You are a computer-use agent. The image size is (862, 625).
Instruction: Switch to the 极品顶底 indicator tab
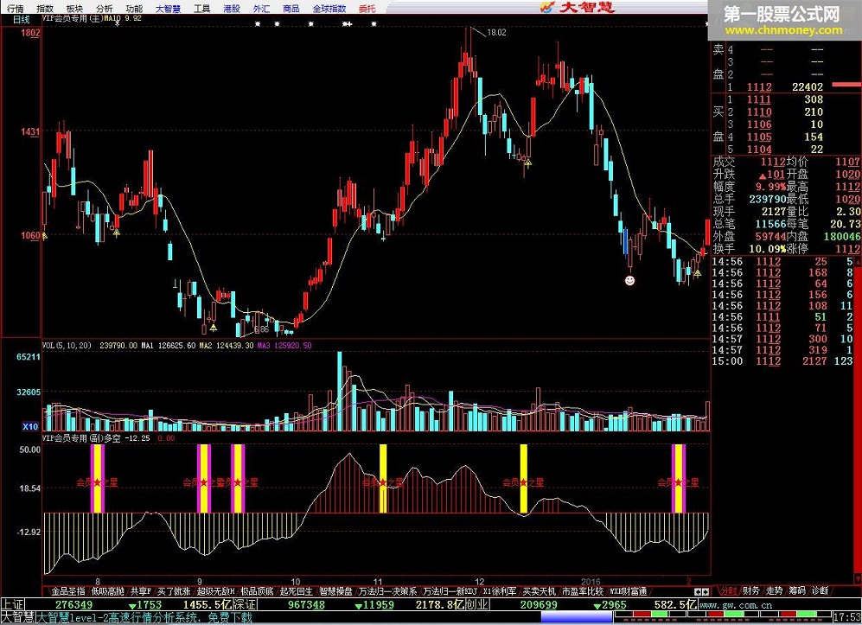click(258, 591)
